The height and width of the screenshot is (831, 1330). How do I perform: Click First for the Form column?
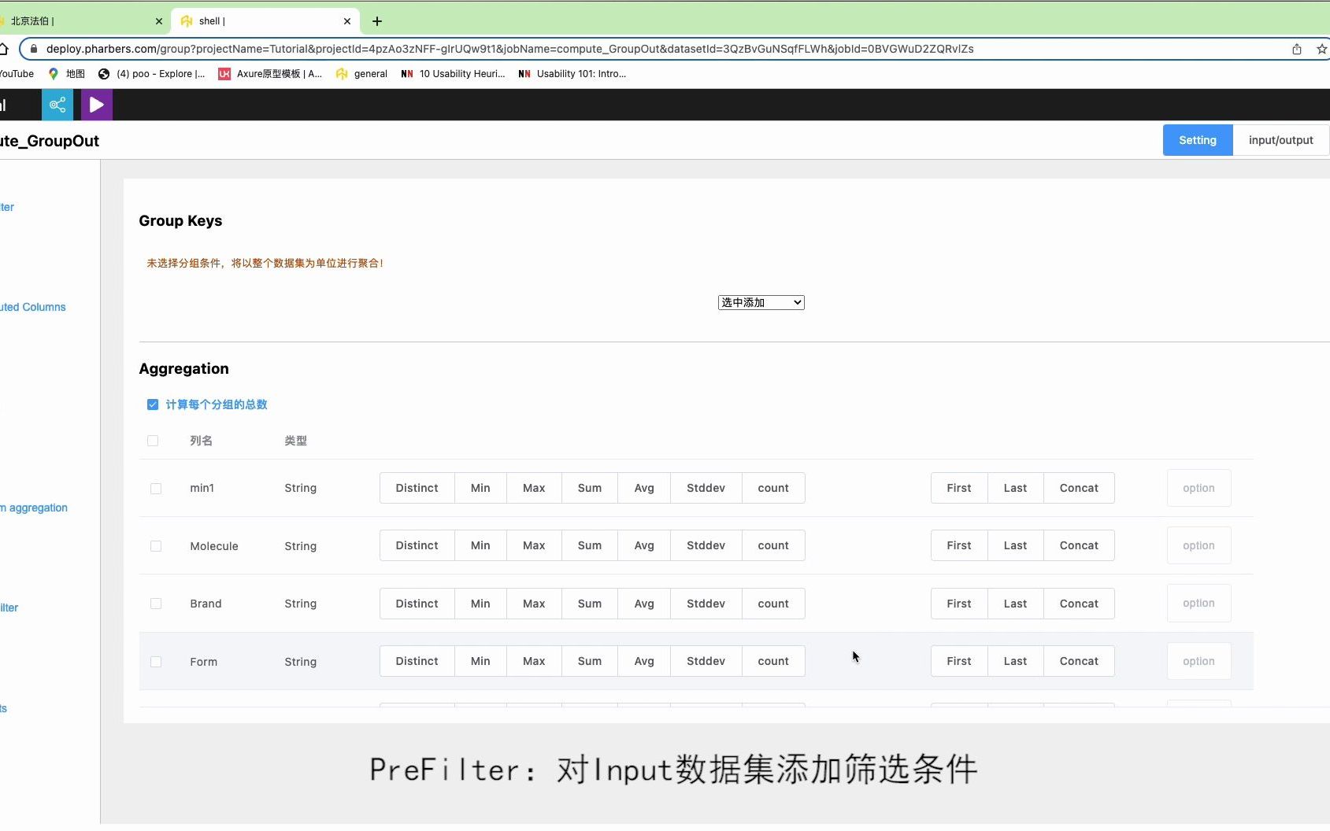click(959, 661)
